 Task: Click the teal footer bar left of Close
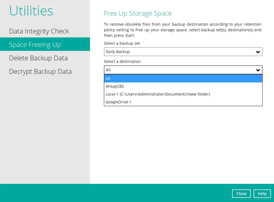(112, 193)
